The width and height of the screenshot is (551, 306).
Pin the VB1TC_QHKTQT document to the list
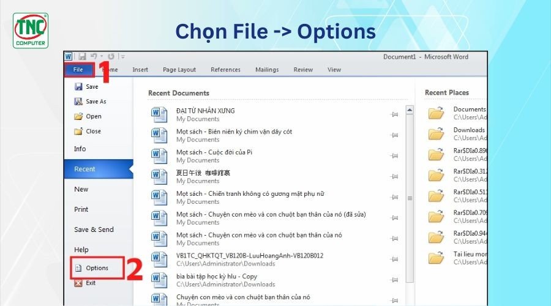pos(395,259)
